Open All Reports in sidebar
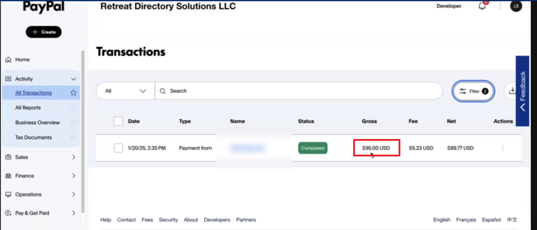This screenshot has width=537, height=230. point(28,108)
